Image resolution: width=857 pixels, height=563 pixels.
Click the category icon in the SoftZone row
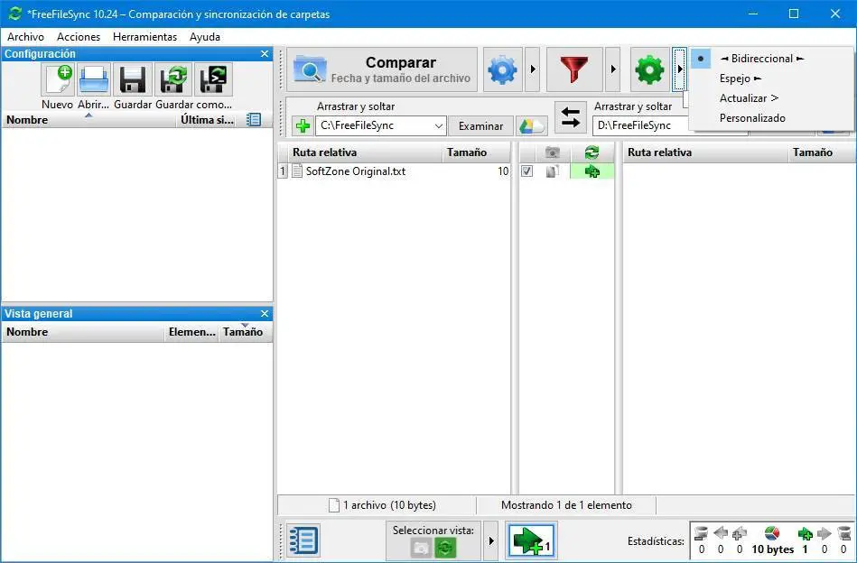pyautogui.click(x=552, y=171)
